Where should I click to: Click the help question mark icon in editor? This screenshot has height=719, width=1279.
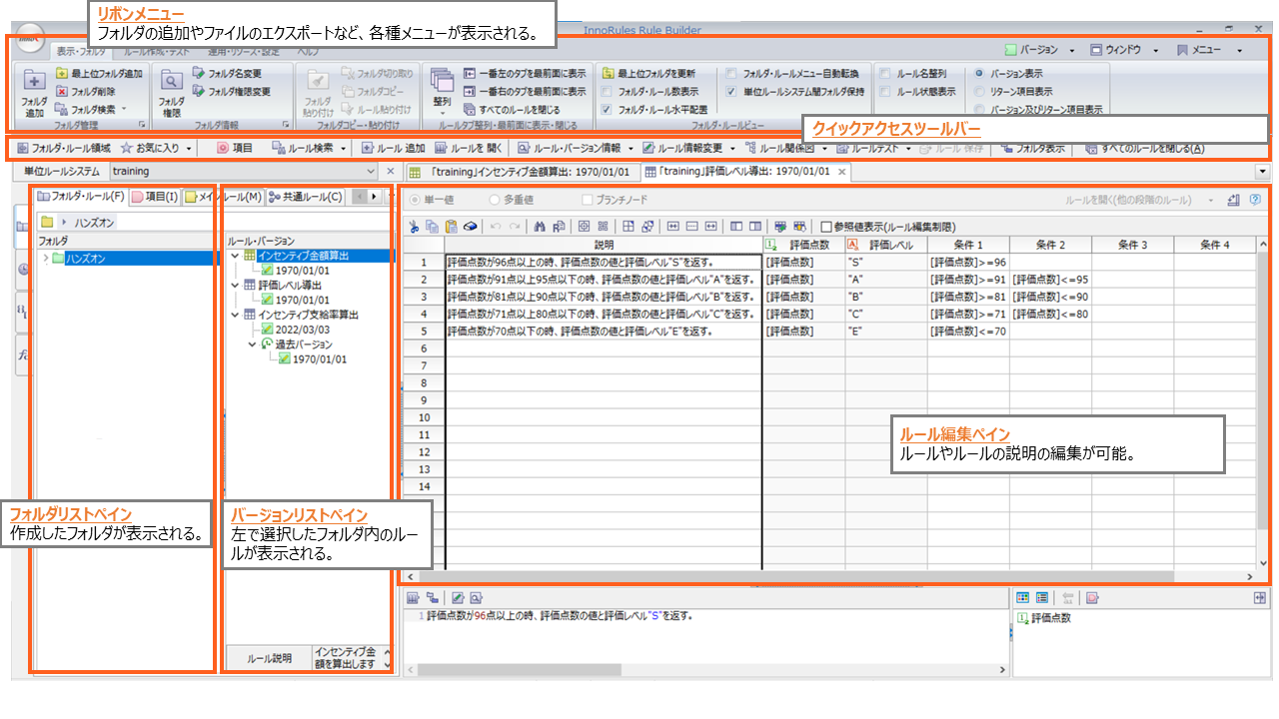(x=1255, y=200)
